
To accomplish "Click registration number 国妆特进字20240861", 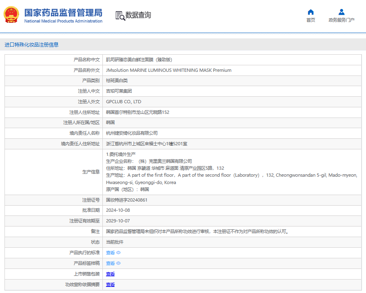I will (126, 200).
